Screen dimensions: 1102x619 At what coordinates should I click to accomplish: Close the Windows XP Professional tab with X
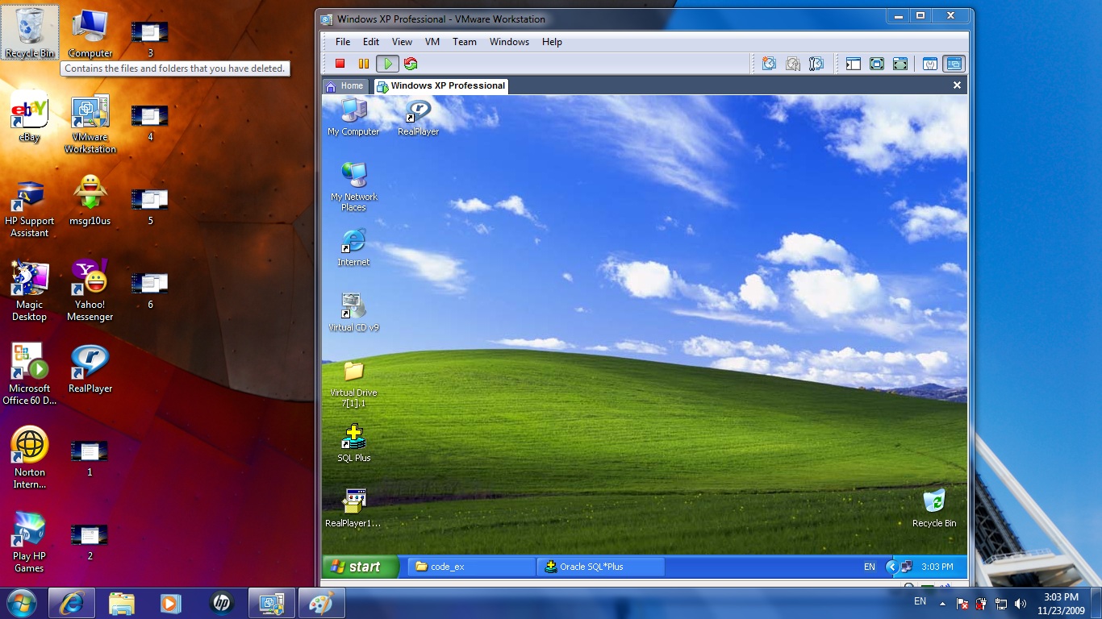click(x=957, y=85)
